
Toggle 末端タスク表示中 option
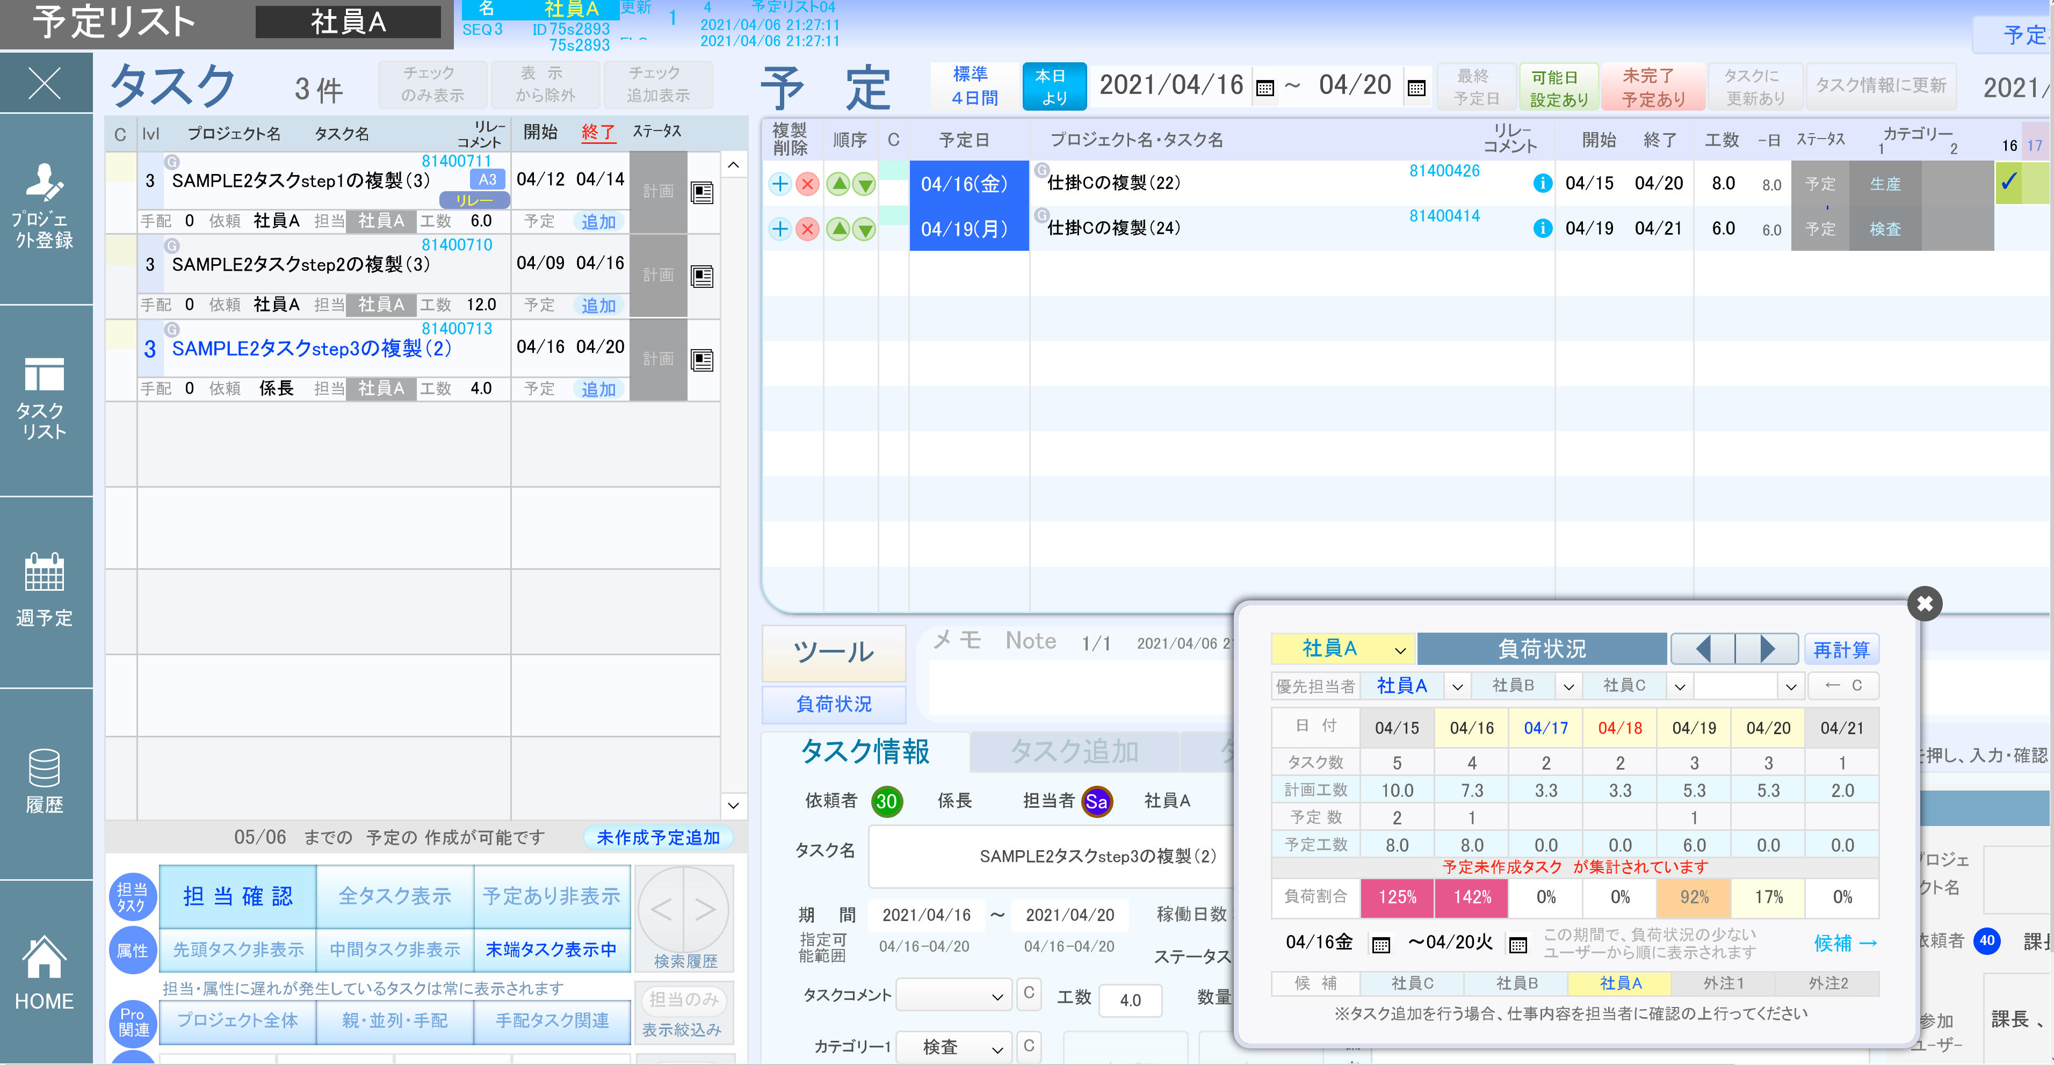552,950
